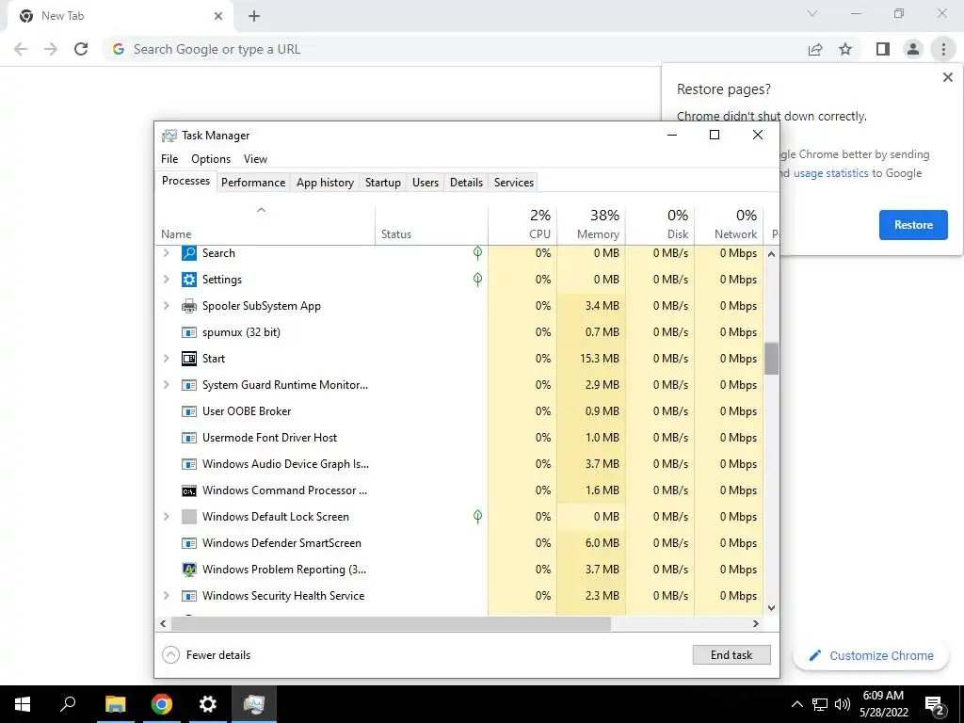Expand Windows Default Lock Screen row
Screen dimensions: 964x723
[166, 517]
